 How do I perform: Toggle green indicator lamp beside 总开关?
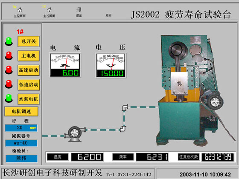pyautogui.click(x=9, y=42)
